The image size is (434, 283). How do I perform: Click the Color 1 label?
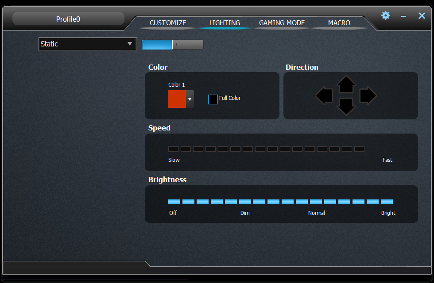click(176, 84)
